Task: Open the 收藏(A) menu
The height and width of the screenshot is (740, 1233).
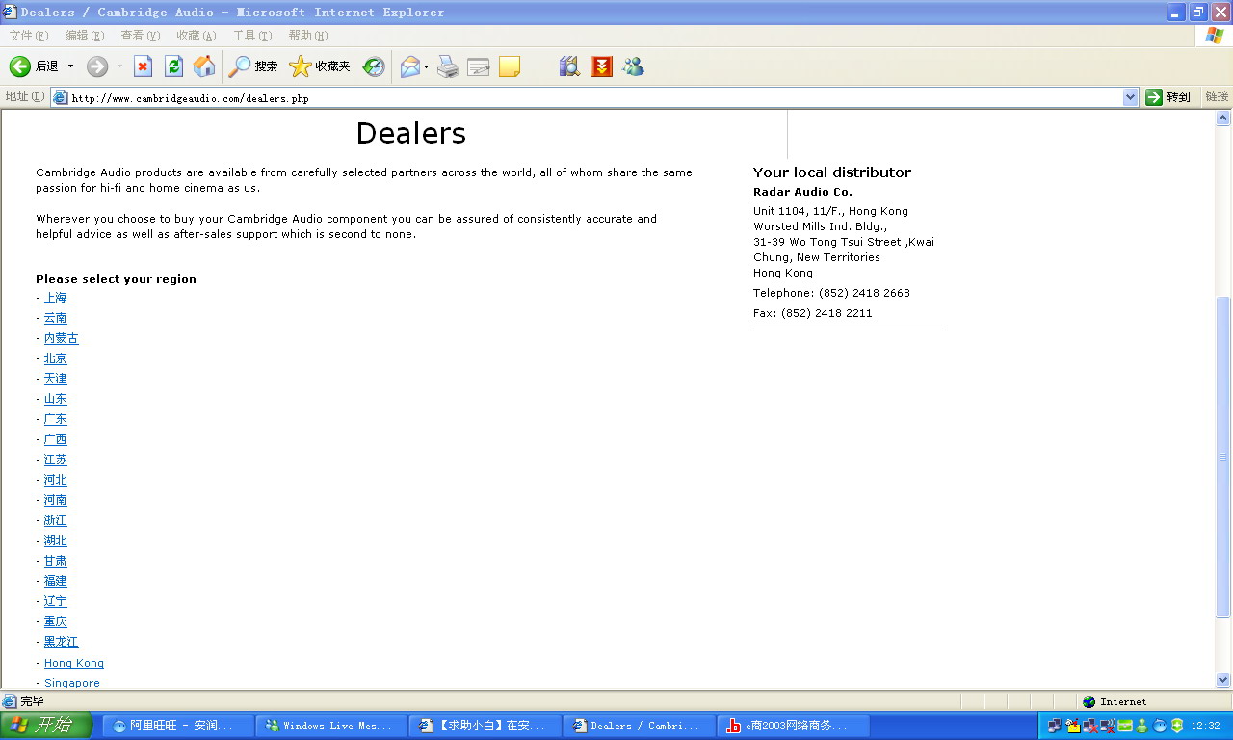Action: pyautogui.click(x=197, y=36)
